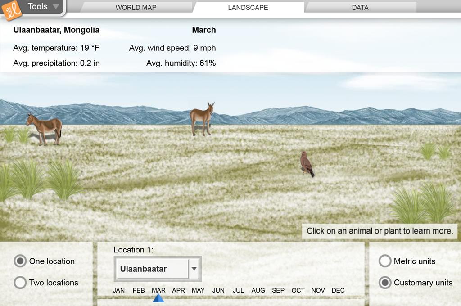Click the Ulaanbaatar location combo box
This screenshot has width=461, height=306.
[151, 269]
